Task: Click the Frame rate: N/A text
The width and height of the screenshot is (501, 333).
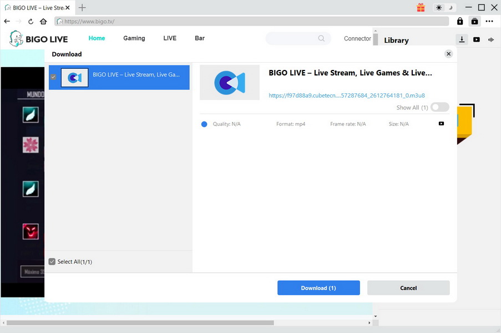Action: [x=348, y=124]
